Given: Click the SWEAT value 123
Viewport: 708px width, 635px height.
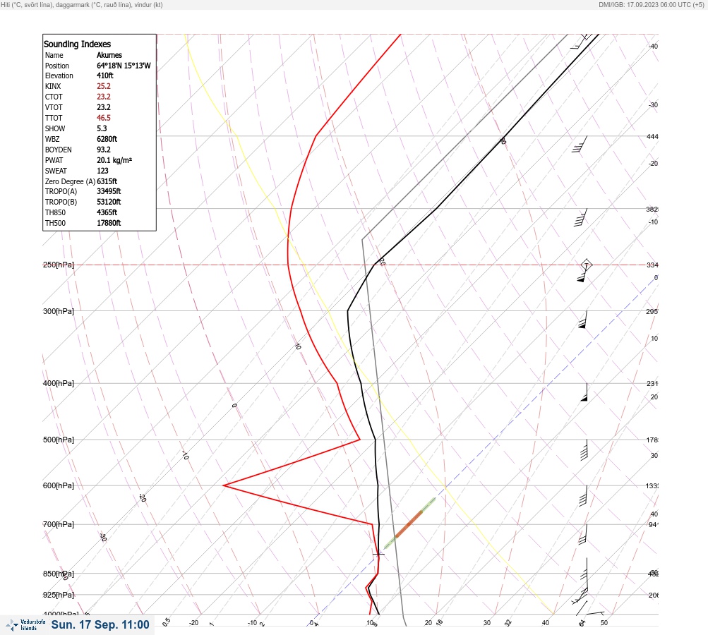Looking at the screenshot, I should 102,171.
